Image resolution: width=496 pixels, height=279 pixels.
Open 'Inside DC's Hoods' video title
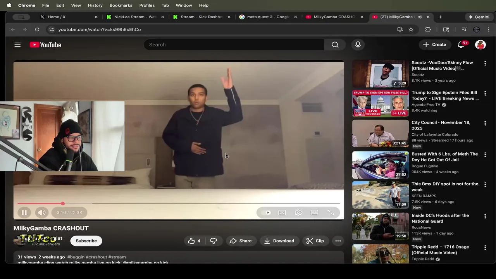point(440,218)
